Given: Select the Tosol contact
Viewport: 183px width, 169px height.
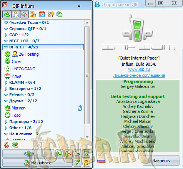Looking at the screenshot, I should [x=43, y=115].
